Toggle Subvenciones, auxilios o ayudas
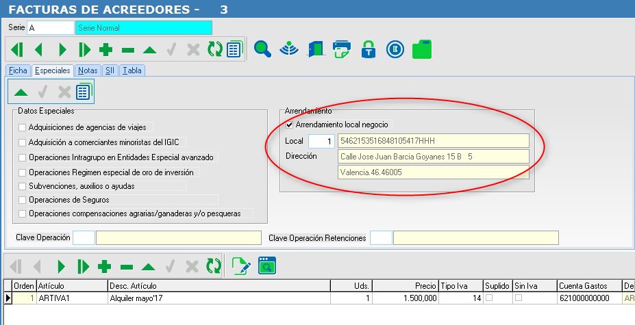Viewport: 635px width, 325px height. point(23,187)
